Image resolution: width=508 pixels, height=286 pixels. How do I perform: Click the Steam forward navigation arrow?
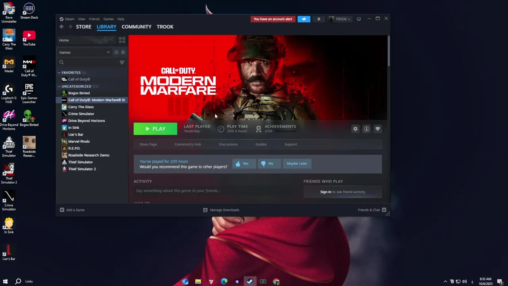(x=70, y=27)
